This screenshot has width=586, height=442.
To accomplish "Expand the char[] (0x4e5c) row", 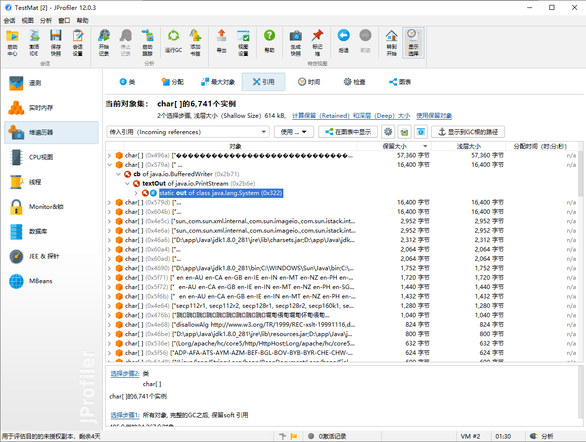I will coord(109,221).
